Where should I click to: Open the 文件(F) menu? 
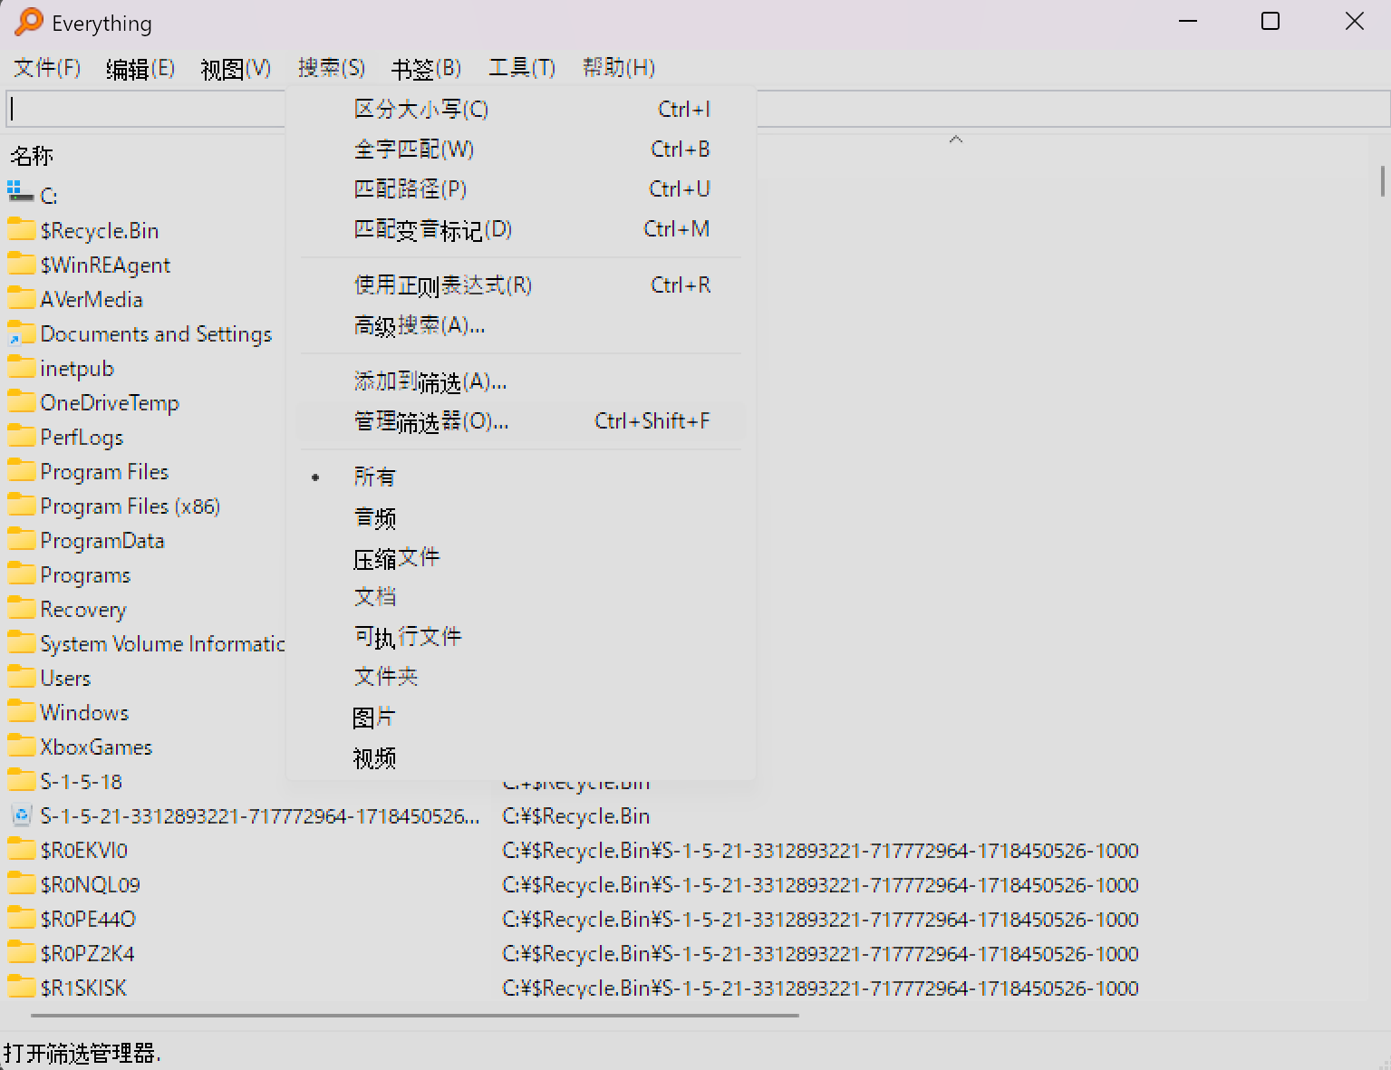47,68
